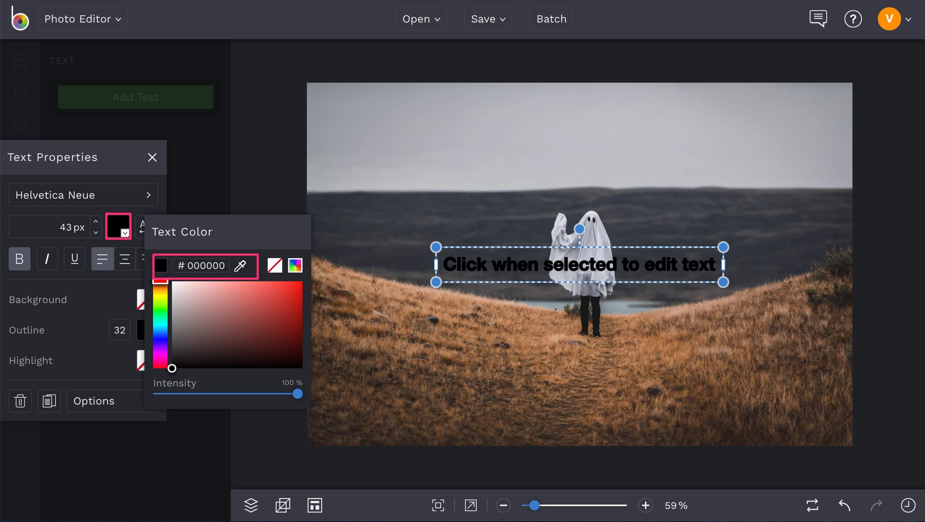Open the Templates panel icon in bottom toolbar

(x=314, y=505)
